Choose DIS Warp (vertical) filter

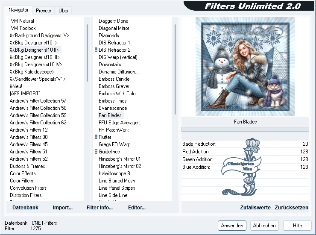118,57
